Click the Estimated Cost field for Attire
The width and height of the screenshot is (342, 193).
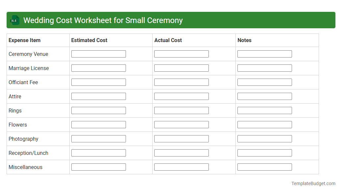(x=98, y=96)
